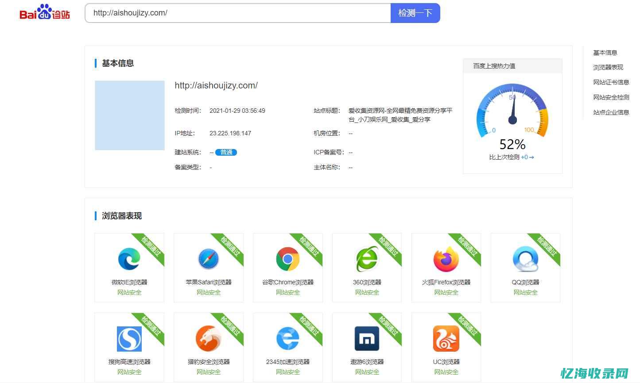The width and height of the screenshot is (640, 383).
Task: Click the URL input field
Action: [238, 13]
